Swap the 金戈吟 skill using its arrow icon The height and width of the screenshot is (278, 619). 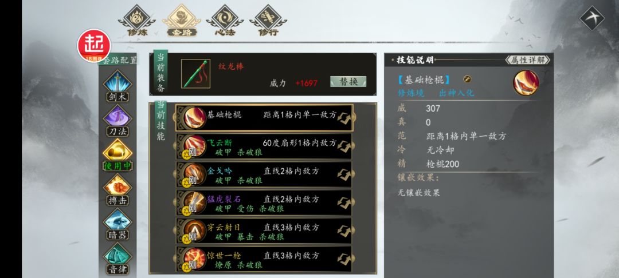pos(344,174)
